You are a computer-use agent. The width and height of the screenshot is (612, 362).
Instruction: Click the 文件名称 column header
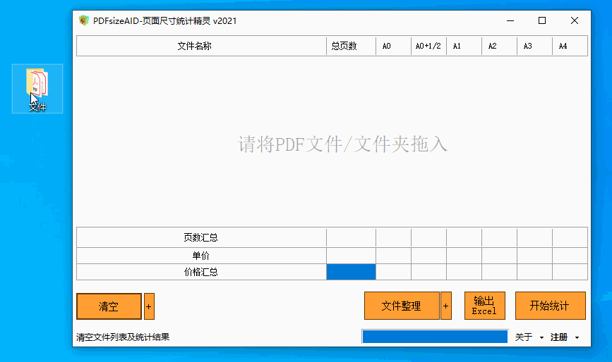tap(201, 46)
